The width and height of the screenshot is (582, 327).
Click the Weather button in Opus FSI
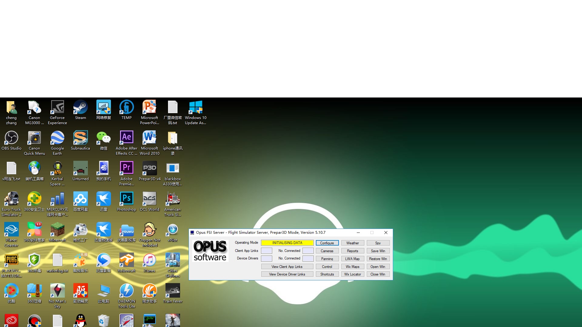click(353, 243)
